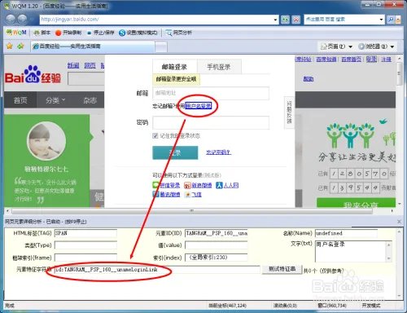The width and height of the screenshot is (407, 313).
Task: Open a new blank tab
Action: pyautogui.click(x=161, y=46)
